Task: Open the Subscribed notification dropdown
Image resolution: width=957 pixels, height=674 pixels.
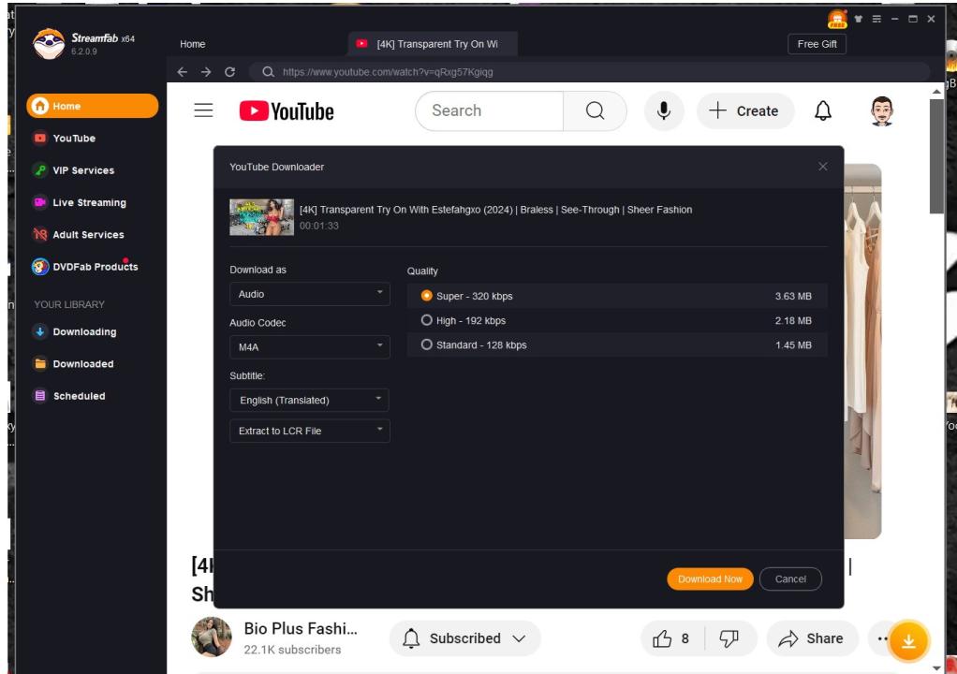Action: click(465, 638)
